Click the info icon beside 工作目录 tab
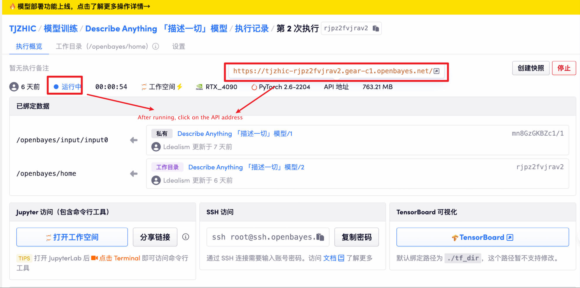580x288 pixels. coord(156,46)
